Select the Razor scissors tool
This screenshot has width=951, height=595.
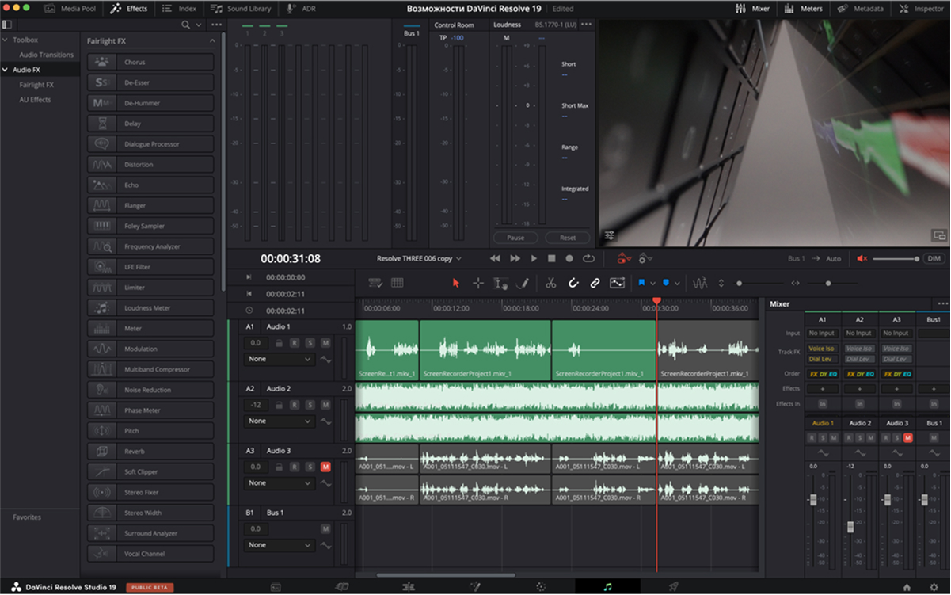click(551, 283)
